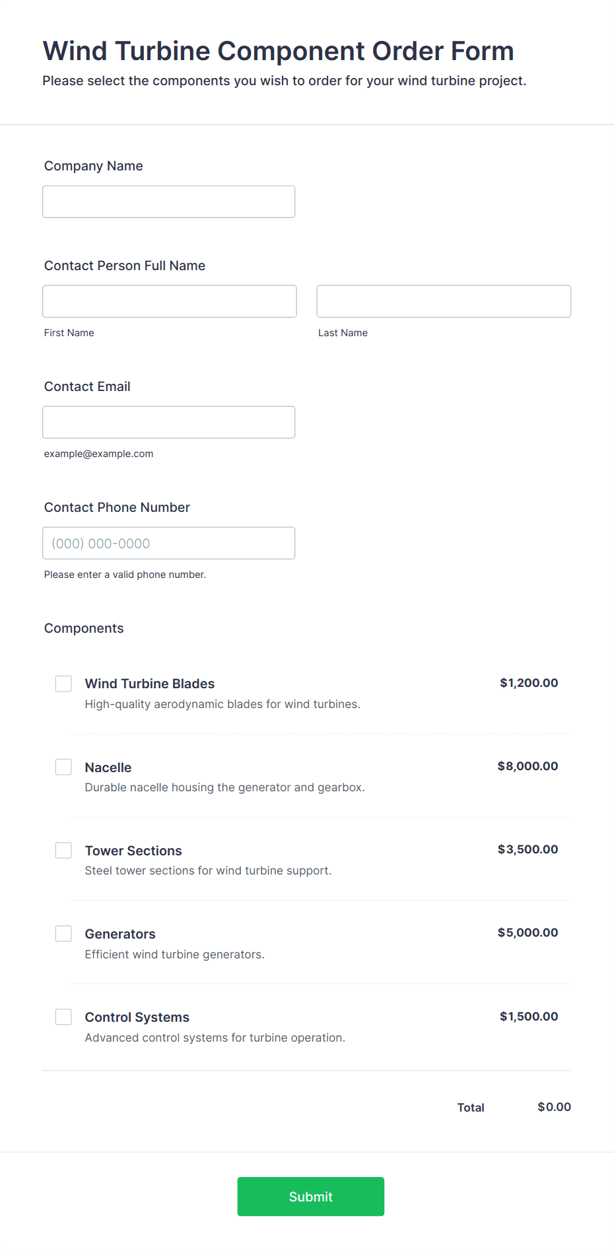Viewport: 614px width, 1249px height.
Task: Click the Control Systems product title
Action: [137, 1017]
